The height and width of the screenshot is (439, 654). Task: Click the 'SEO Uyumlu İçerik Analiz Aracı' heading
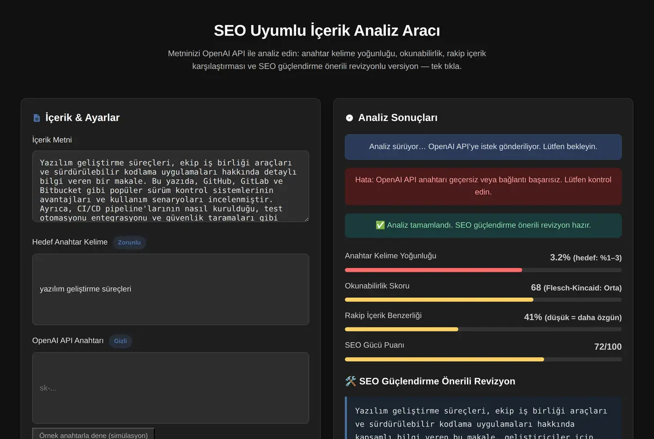327,30
